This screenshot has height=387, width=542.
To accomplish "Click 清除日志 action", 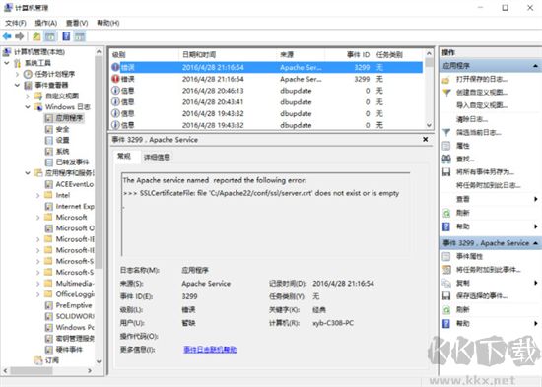I will (x=471, y=119).
